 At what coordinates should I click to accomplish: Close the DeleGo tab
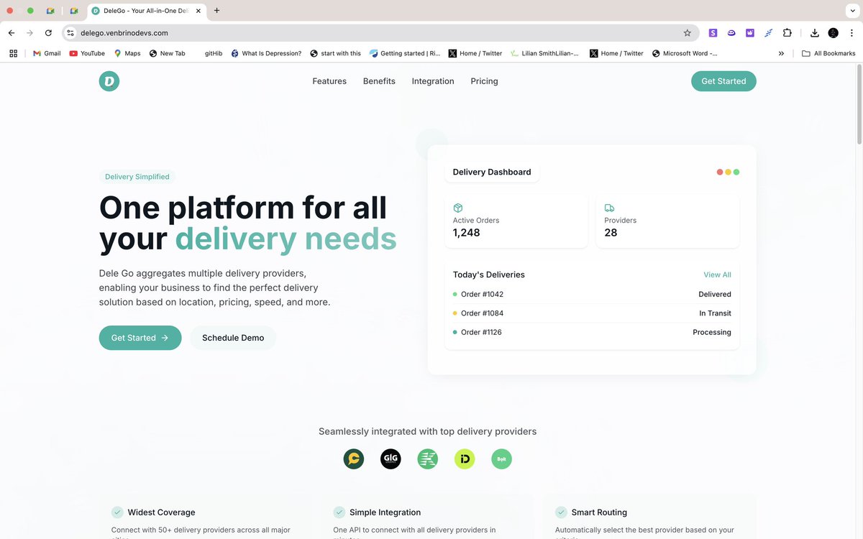click(198, 11)
